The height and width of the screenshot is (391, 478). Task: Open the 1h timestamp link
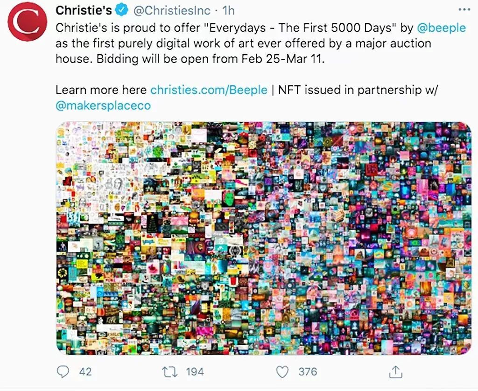click(x=228, y=10)
